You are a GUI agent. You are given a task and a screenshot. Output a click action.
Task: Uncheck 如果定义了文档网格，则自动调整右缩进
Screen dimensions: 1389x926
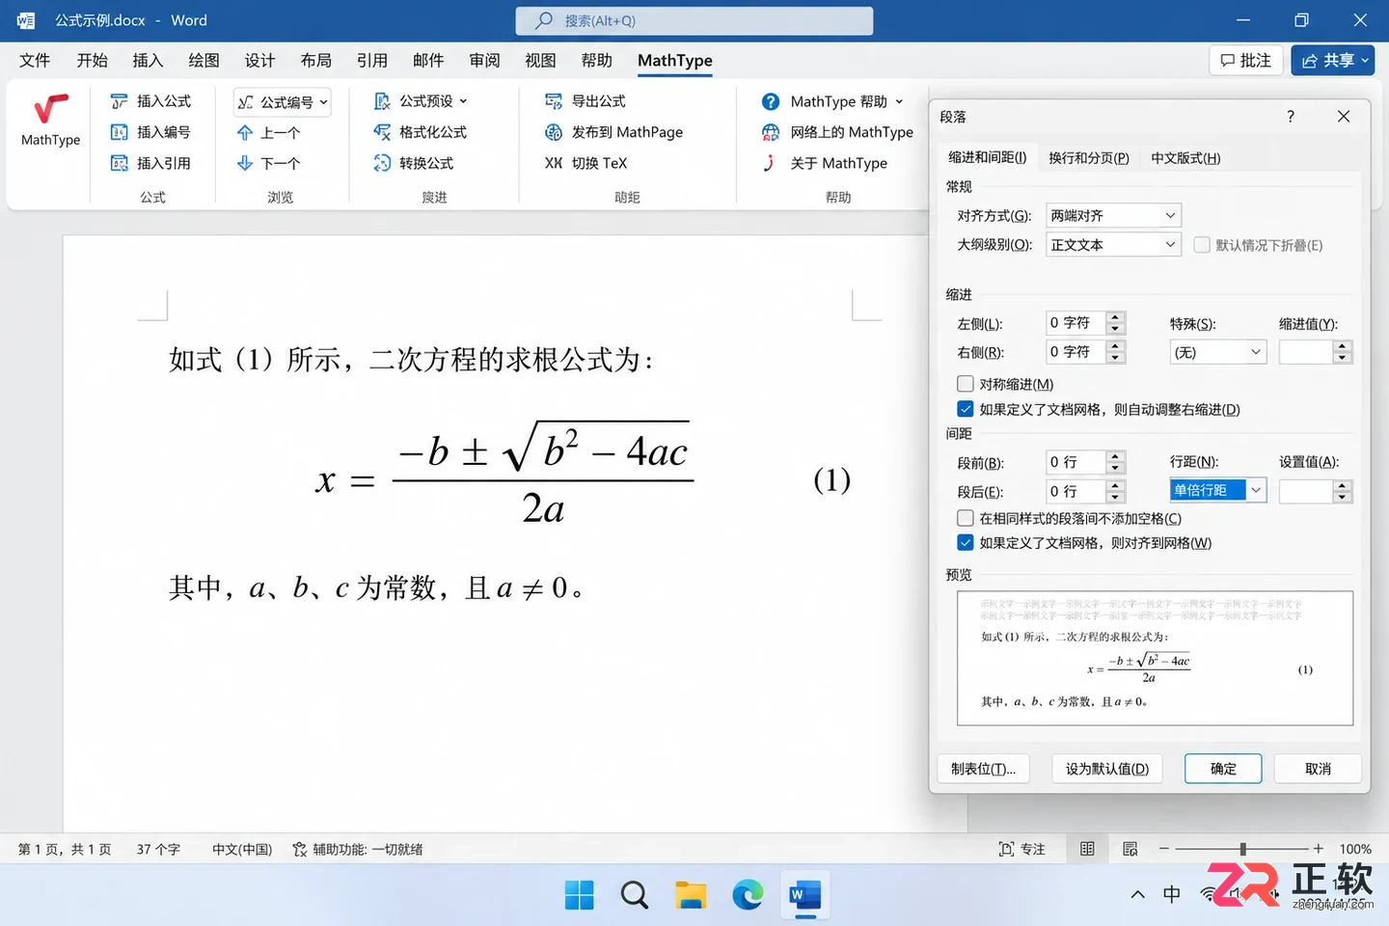(966, 409)
